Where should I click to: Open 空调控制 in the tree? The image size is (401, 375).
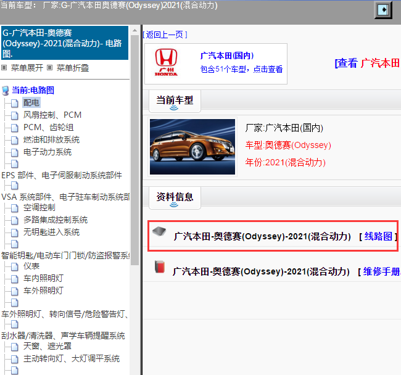coord(39,208)
